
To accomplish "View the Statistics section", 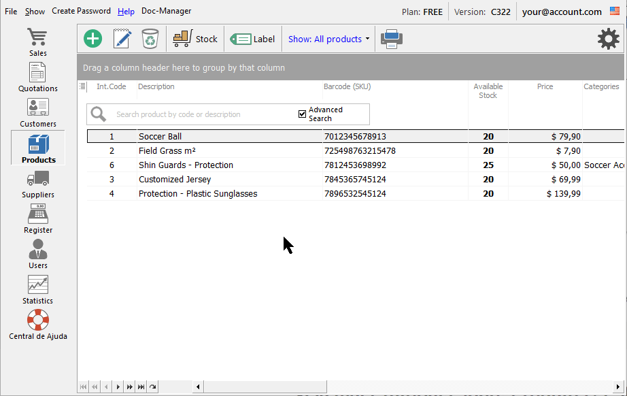I will [x=37, y=290].
